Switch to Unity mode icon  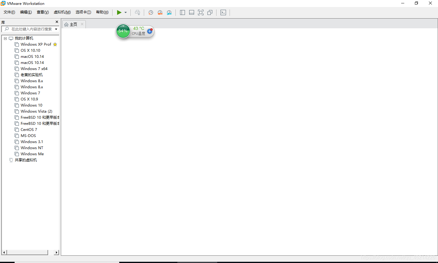(x=210, y=12)
